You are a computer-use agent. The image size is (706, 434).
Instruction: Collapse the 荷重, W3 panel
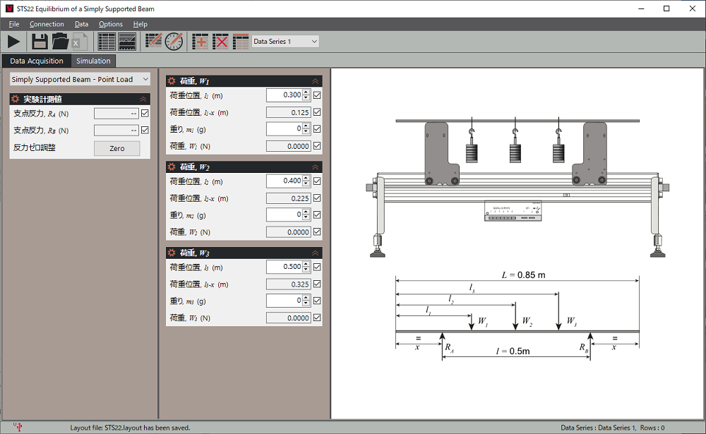click(315, 253)
